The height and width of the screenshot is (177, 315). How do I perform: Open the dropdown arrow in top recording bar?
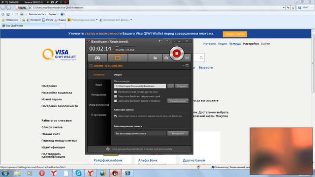tap(48, 2)
